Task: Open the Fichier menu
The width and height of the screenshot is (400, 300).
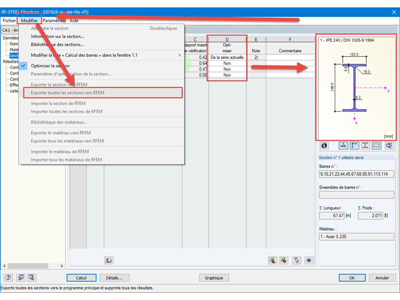Action: [9, 21]
